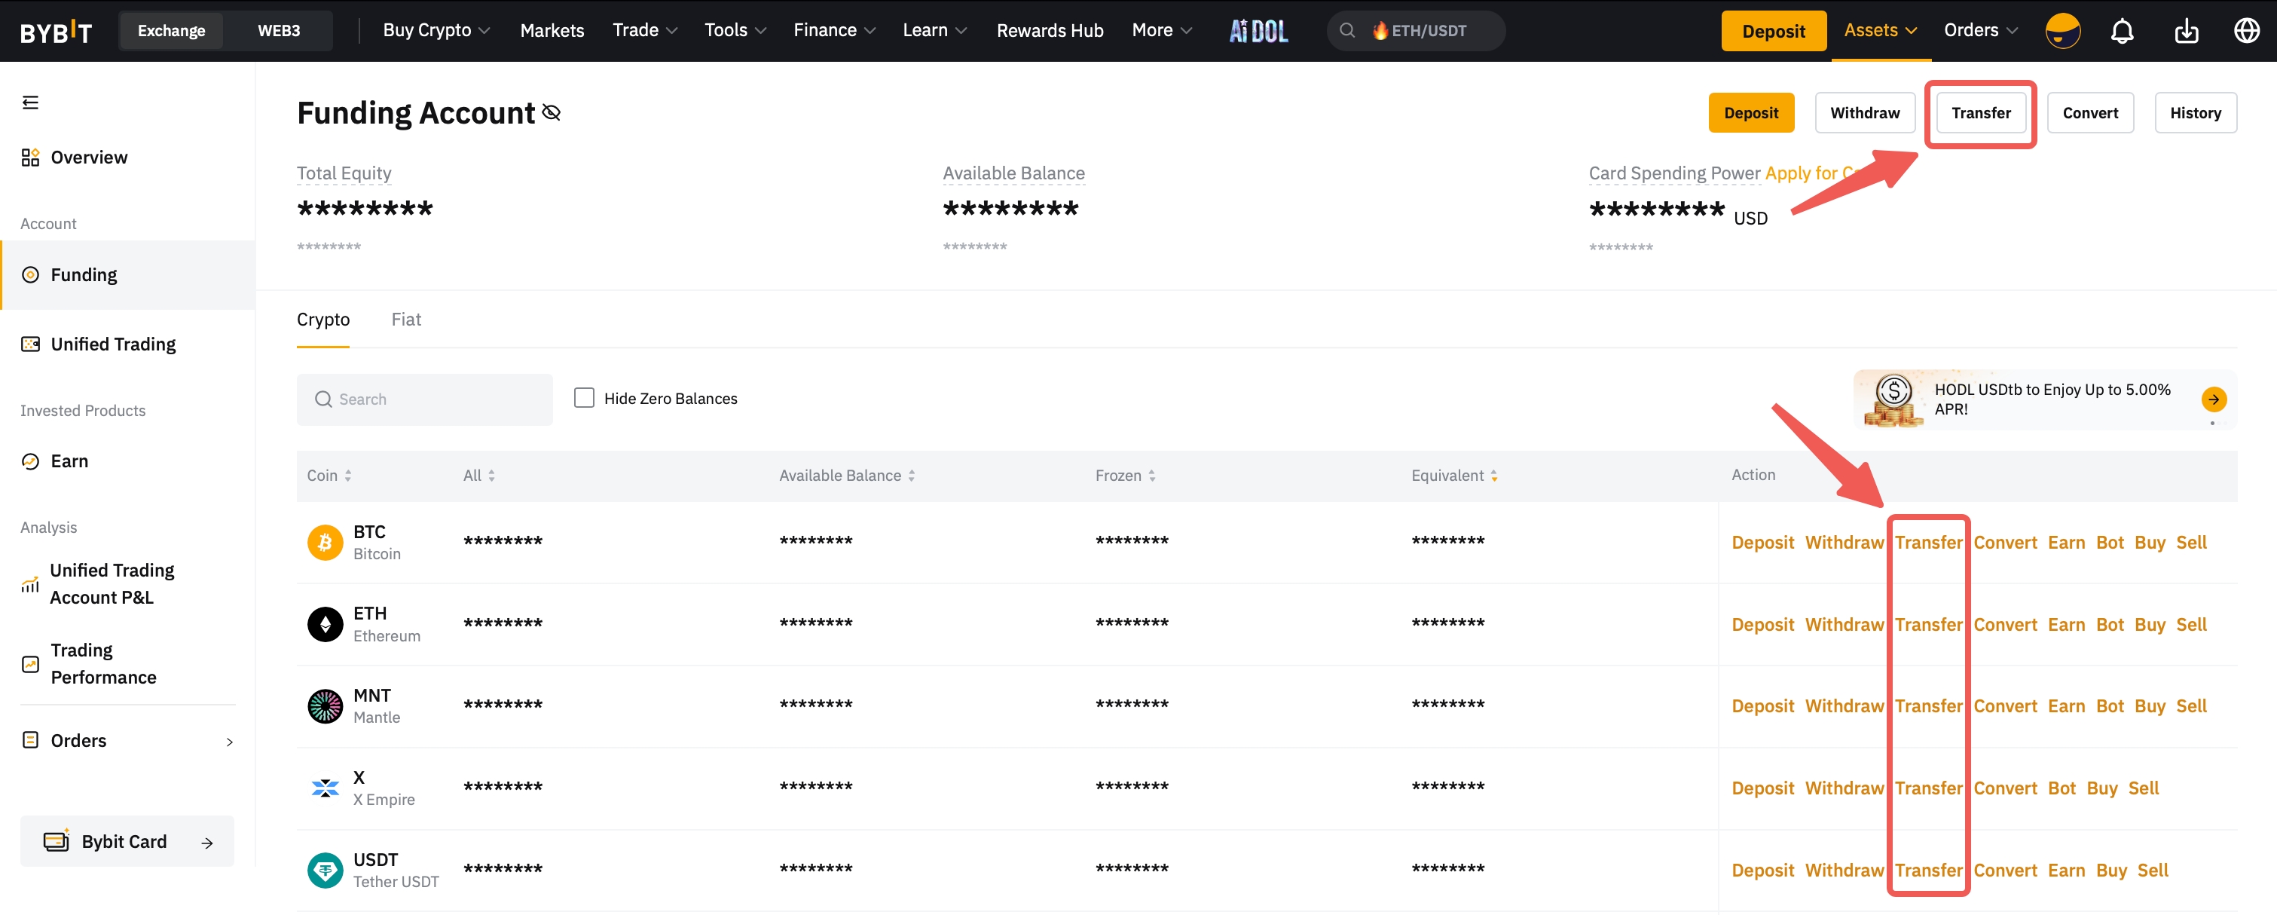
Task: Expand the Orders sidebar item
Action: tap(127, 741)
